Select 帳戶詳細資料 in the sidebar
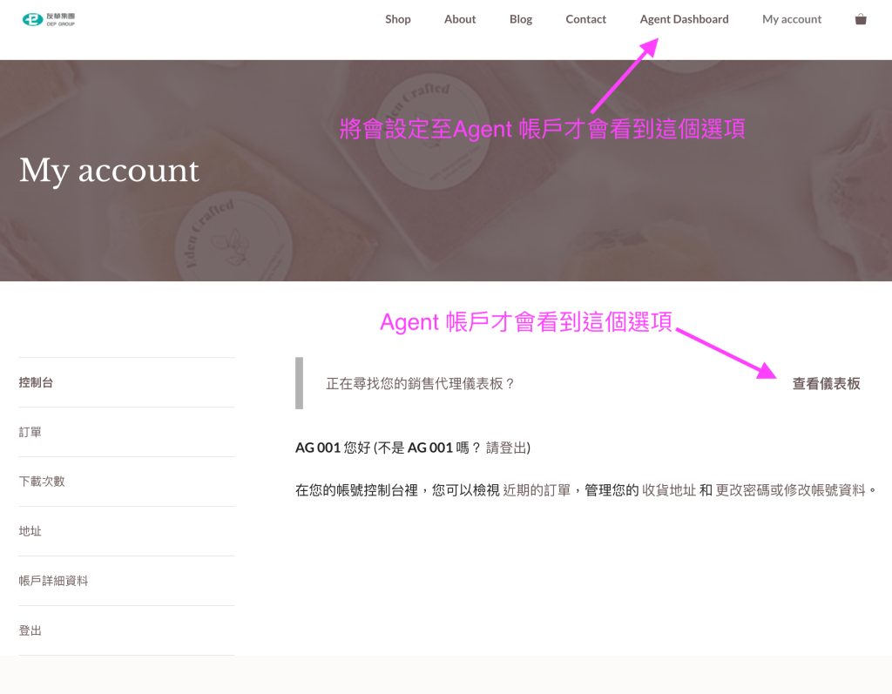The width and height of the screenshot is (892, 694). coord(54,581)
